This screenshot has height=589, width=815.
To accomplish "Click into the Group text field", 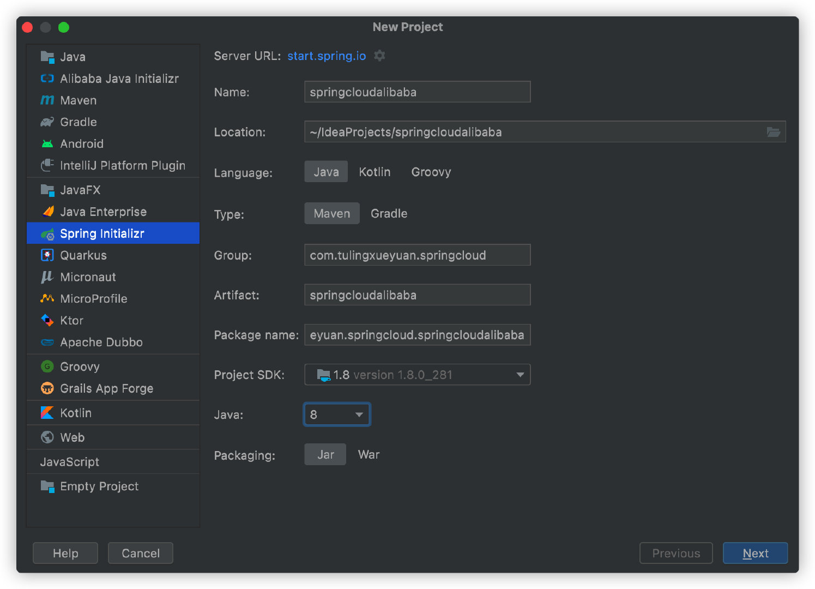I will click(417, 255).
